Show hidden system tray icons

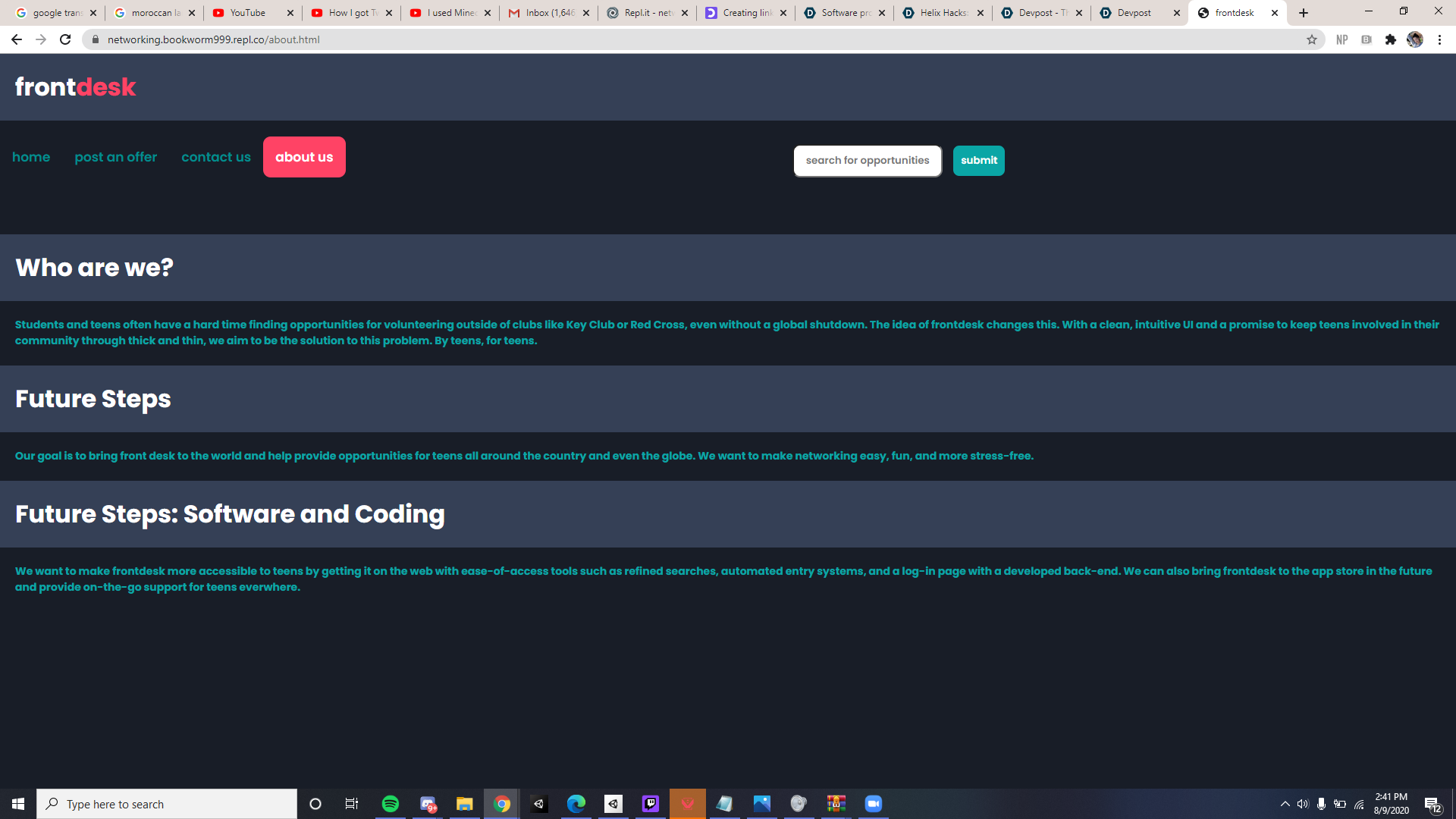click(x=1285, y=804)
